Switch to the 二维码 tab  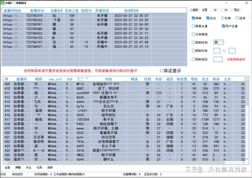point(194,10)
